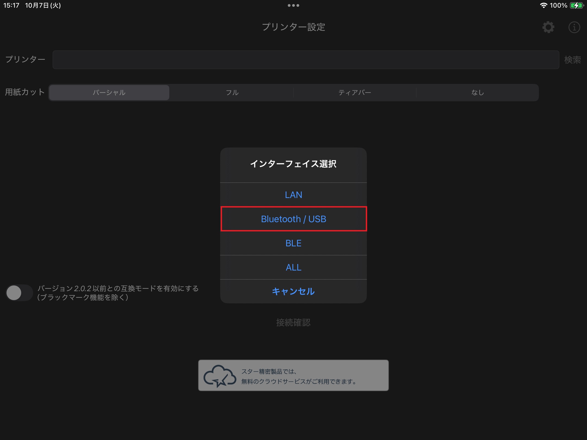The image size is (587, 440).
Task: Tap the three-dot multitasking indicator
Action: pos(293,5)
